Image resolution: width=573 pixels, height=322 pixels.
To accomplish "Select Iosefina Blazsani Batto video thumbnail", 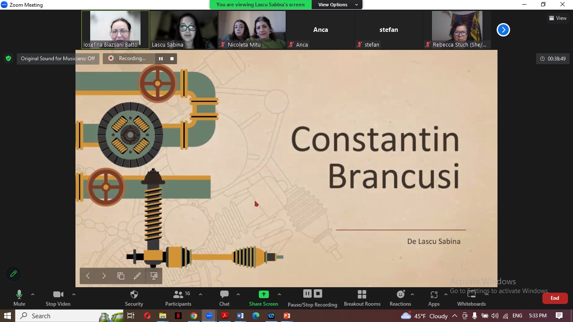I will 115,30.
